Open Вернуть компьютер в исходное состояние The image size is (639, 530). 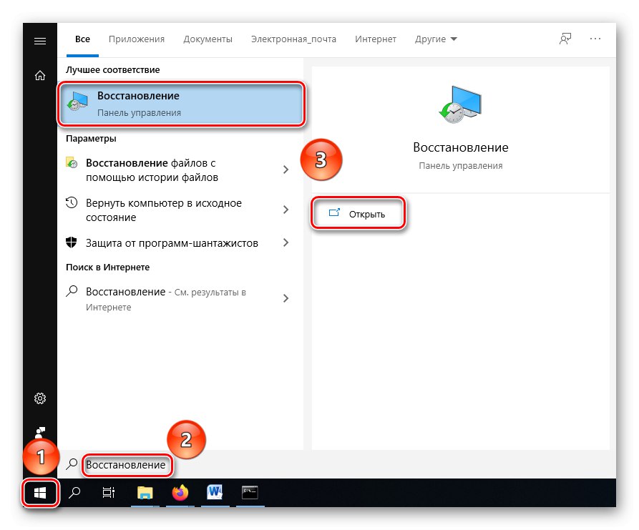click(x=180, y=210)
